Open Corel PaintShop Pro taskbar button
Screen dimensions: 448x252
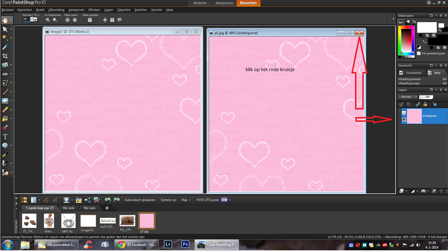pos(217,245)
